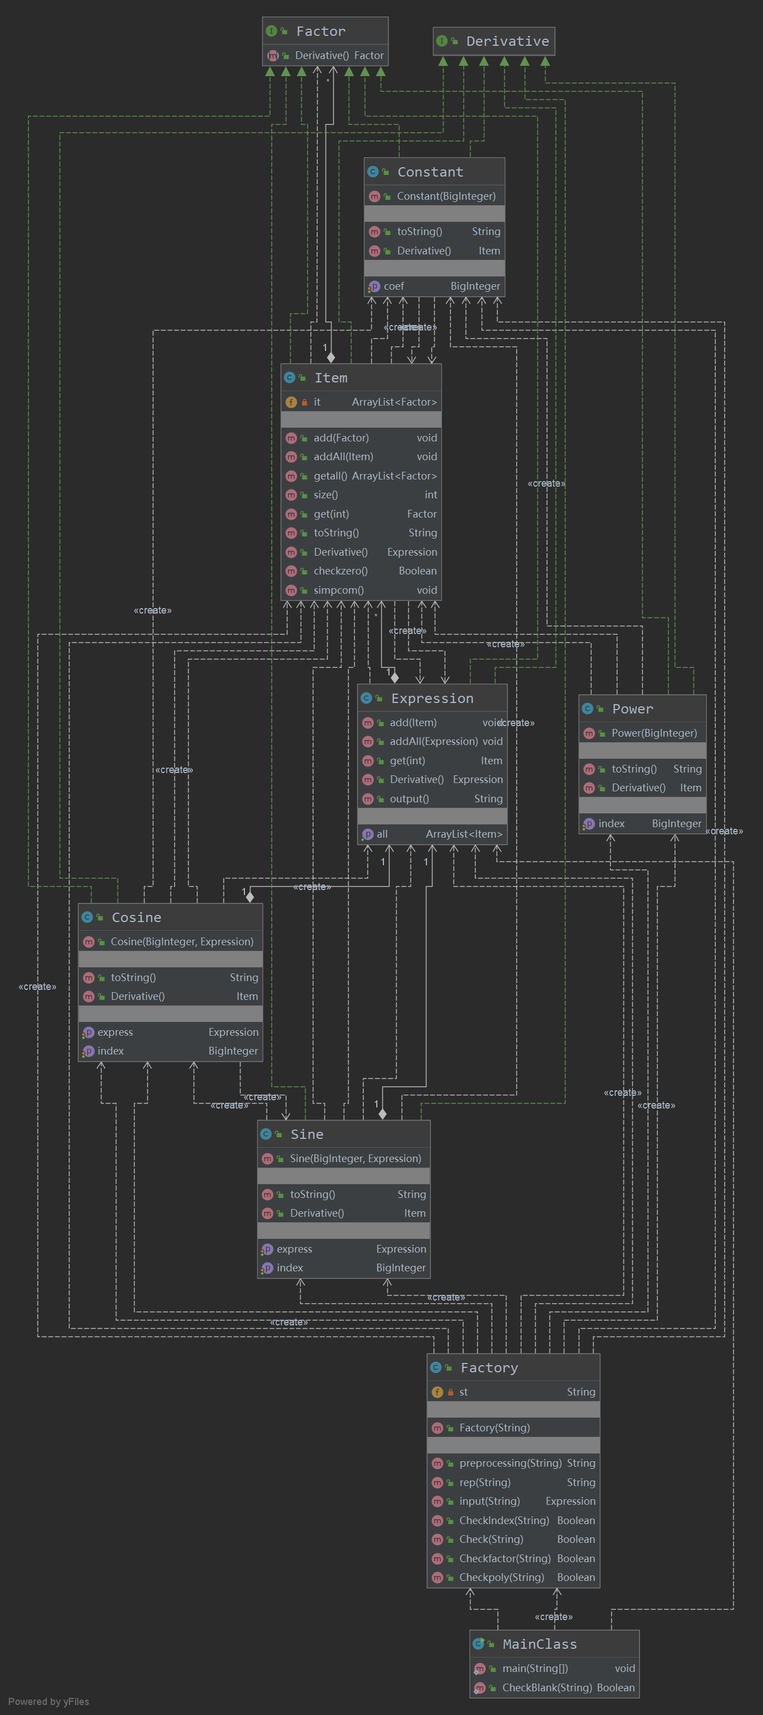Select the MainClass runnable class icon
The image size is (763, 1715).
click(478, 1644)
